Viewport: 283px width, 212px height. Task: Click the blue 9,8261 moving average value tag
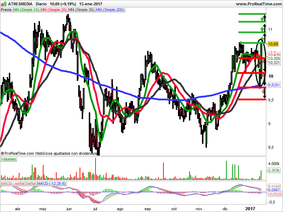click(x=274, y=85)
